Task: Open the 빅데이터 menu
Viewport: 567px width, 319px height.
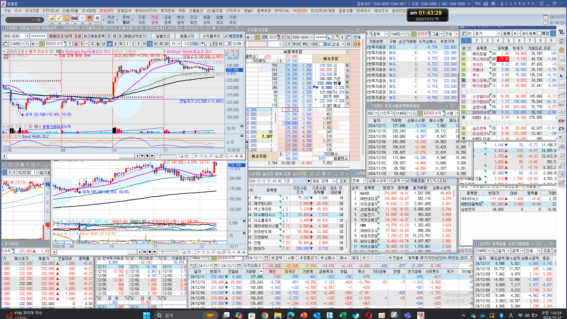Action: [x=300, y=11]
